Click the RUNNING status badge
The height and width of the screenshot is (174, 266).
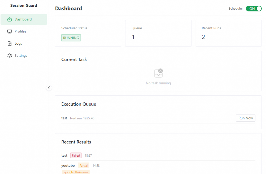point(71,38)
